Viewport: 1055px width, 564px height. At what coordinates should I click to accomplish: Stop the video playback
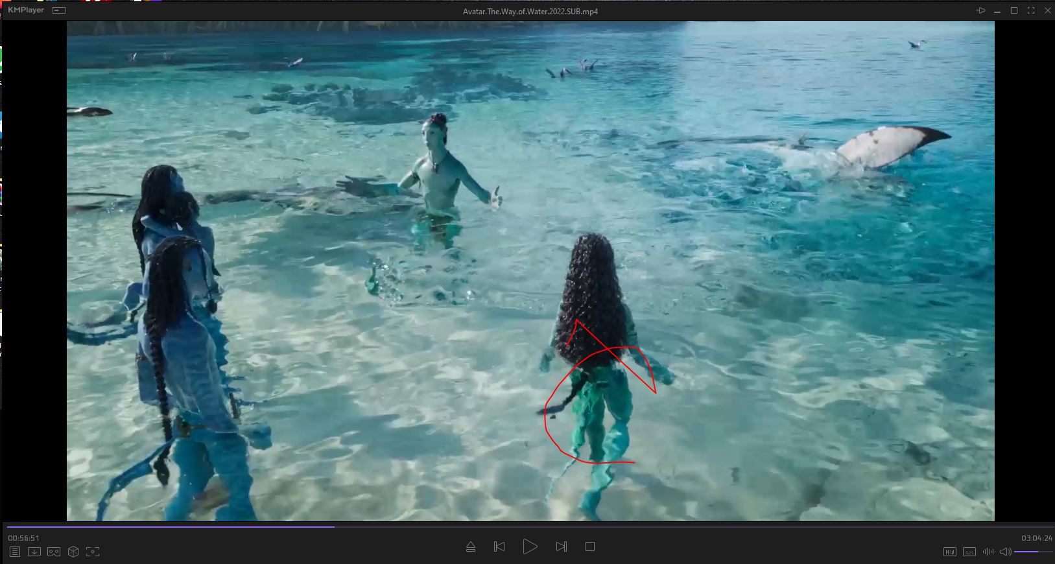click(x=590, y=546)
